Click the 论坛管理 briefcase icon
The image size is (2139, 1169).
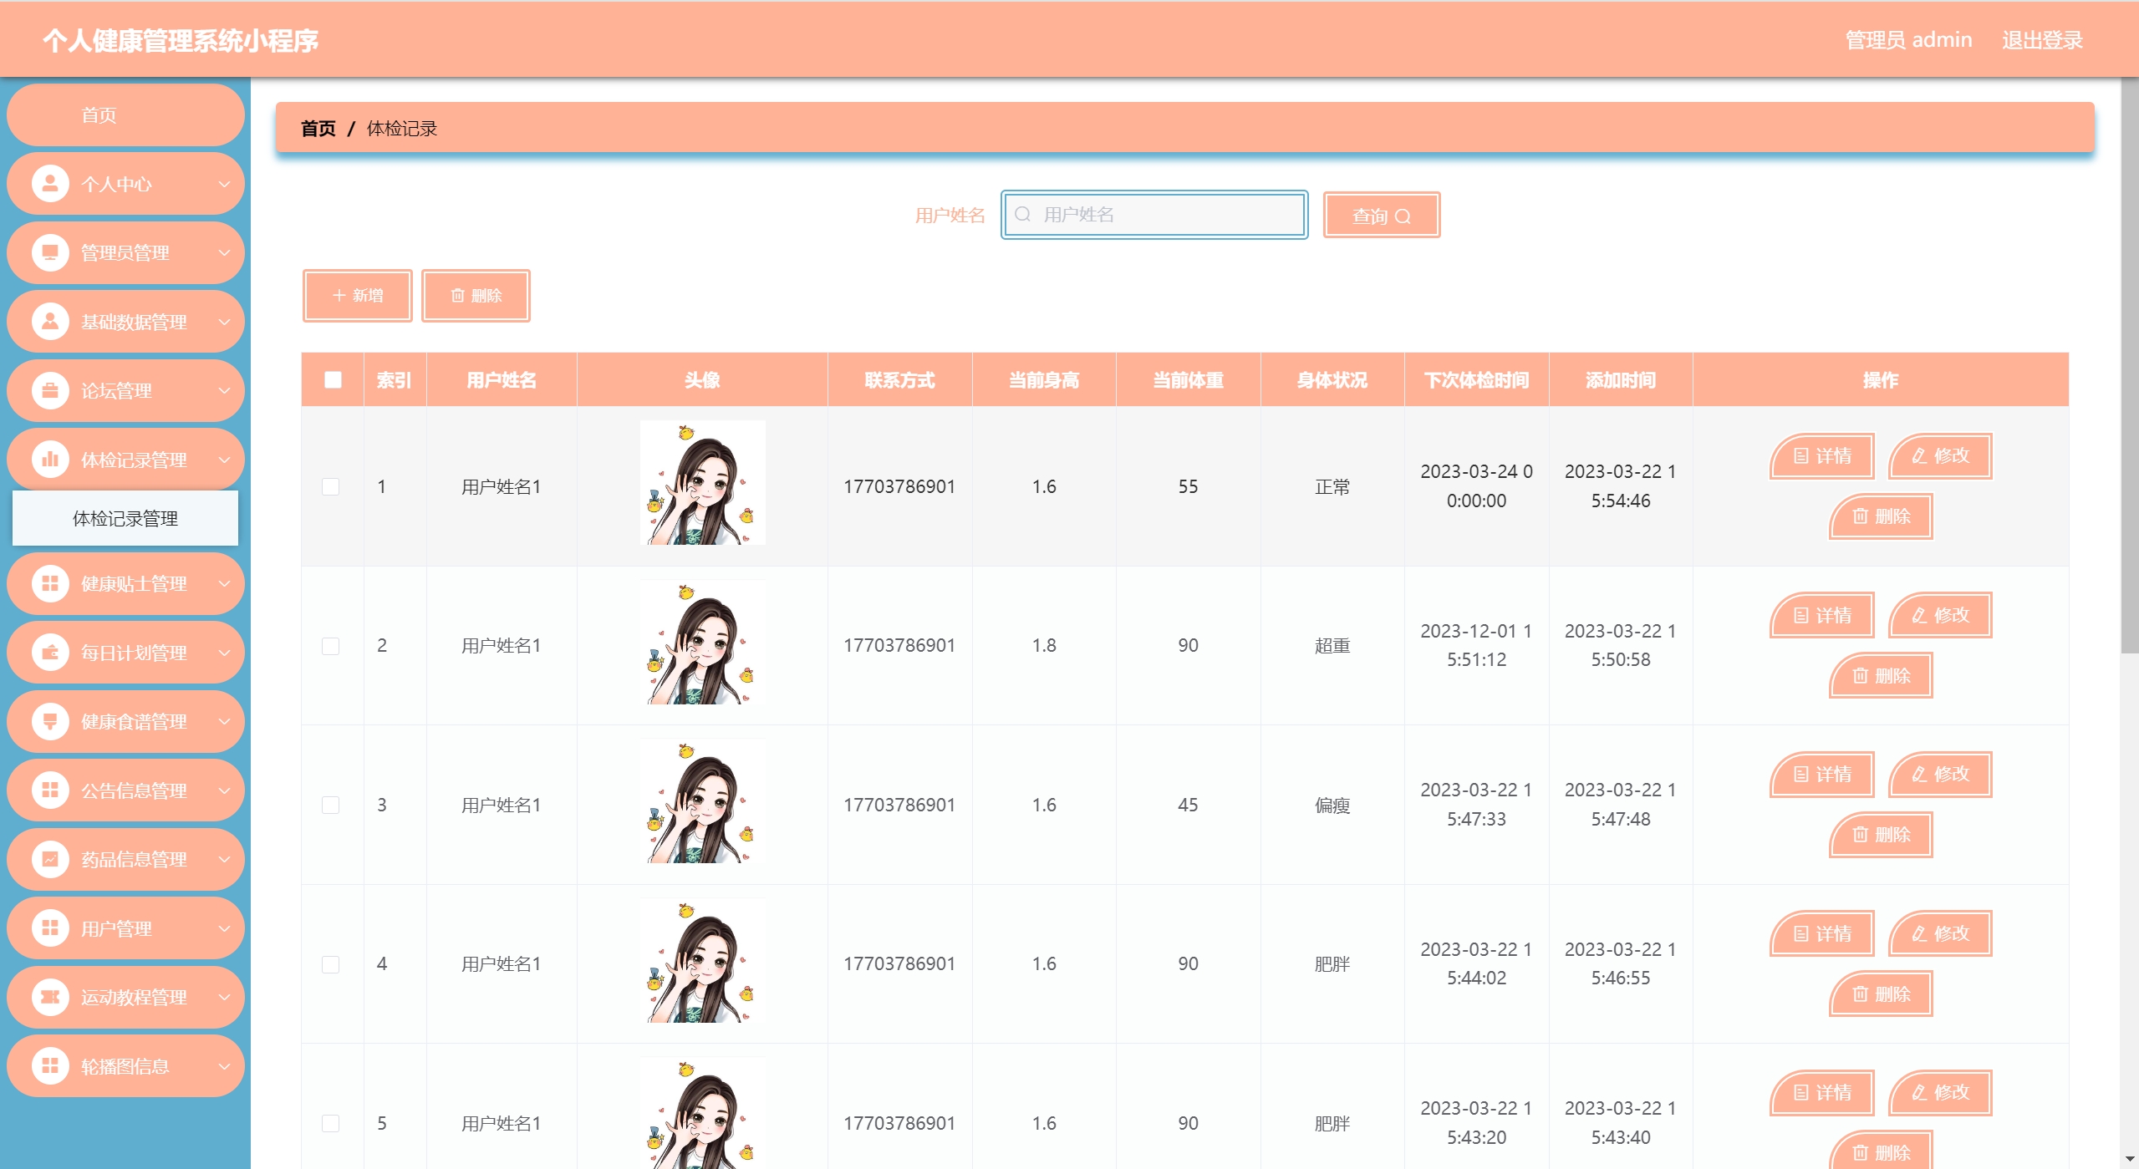point(50,390)
